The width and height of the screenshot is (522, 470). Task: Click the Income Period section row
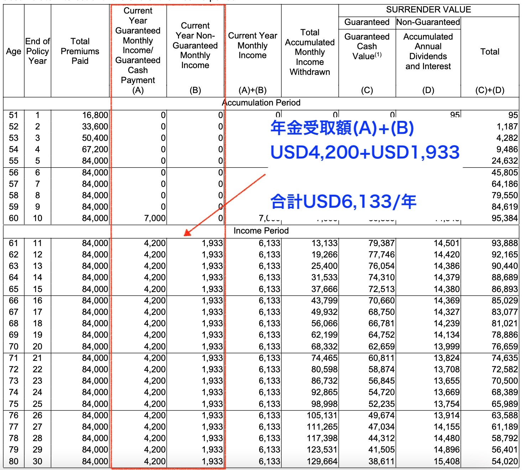261,231
